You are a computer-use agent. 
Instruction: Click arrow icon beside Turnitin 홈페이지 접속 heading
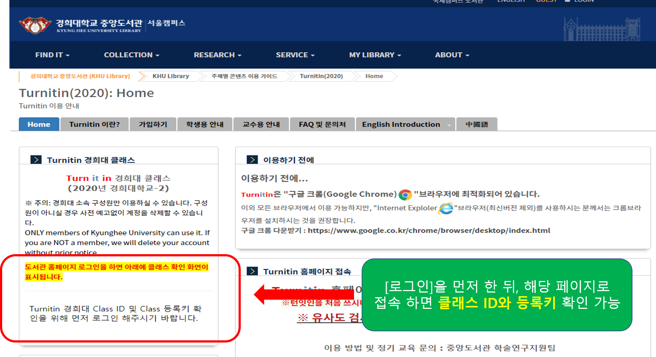[252, 271]
